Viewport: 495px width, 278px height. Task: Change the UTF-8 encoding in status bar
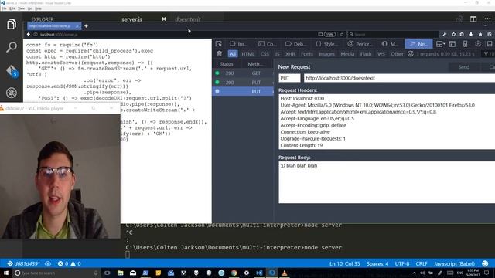tap(402, 263)
